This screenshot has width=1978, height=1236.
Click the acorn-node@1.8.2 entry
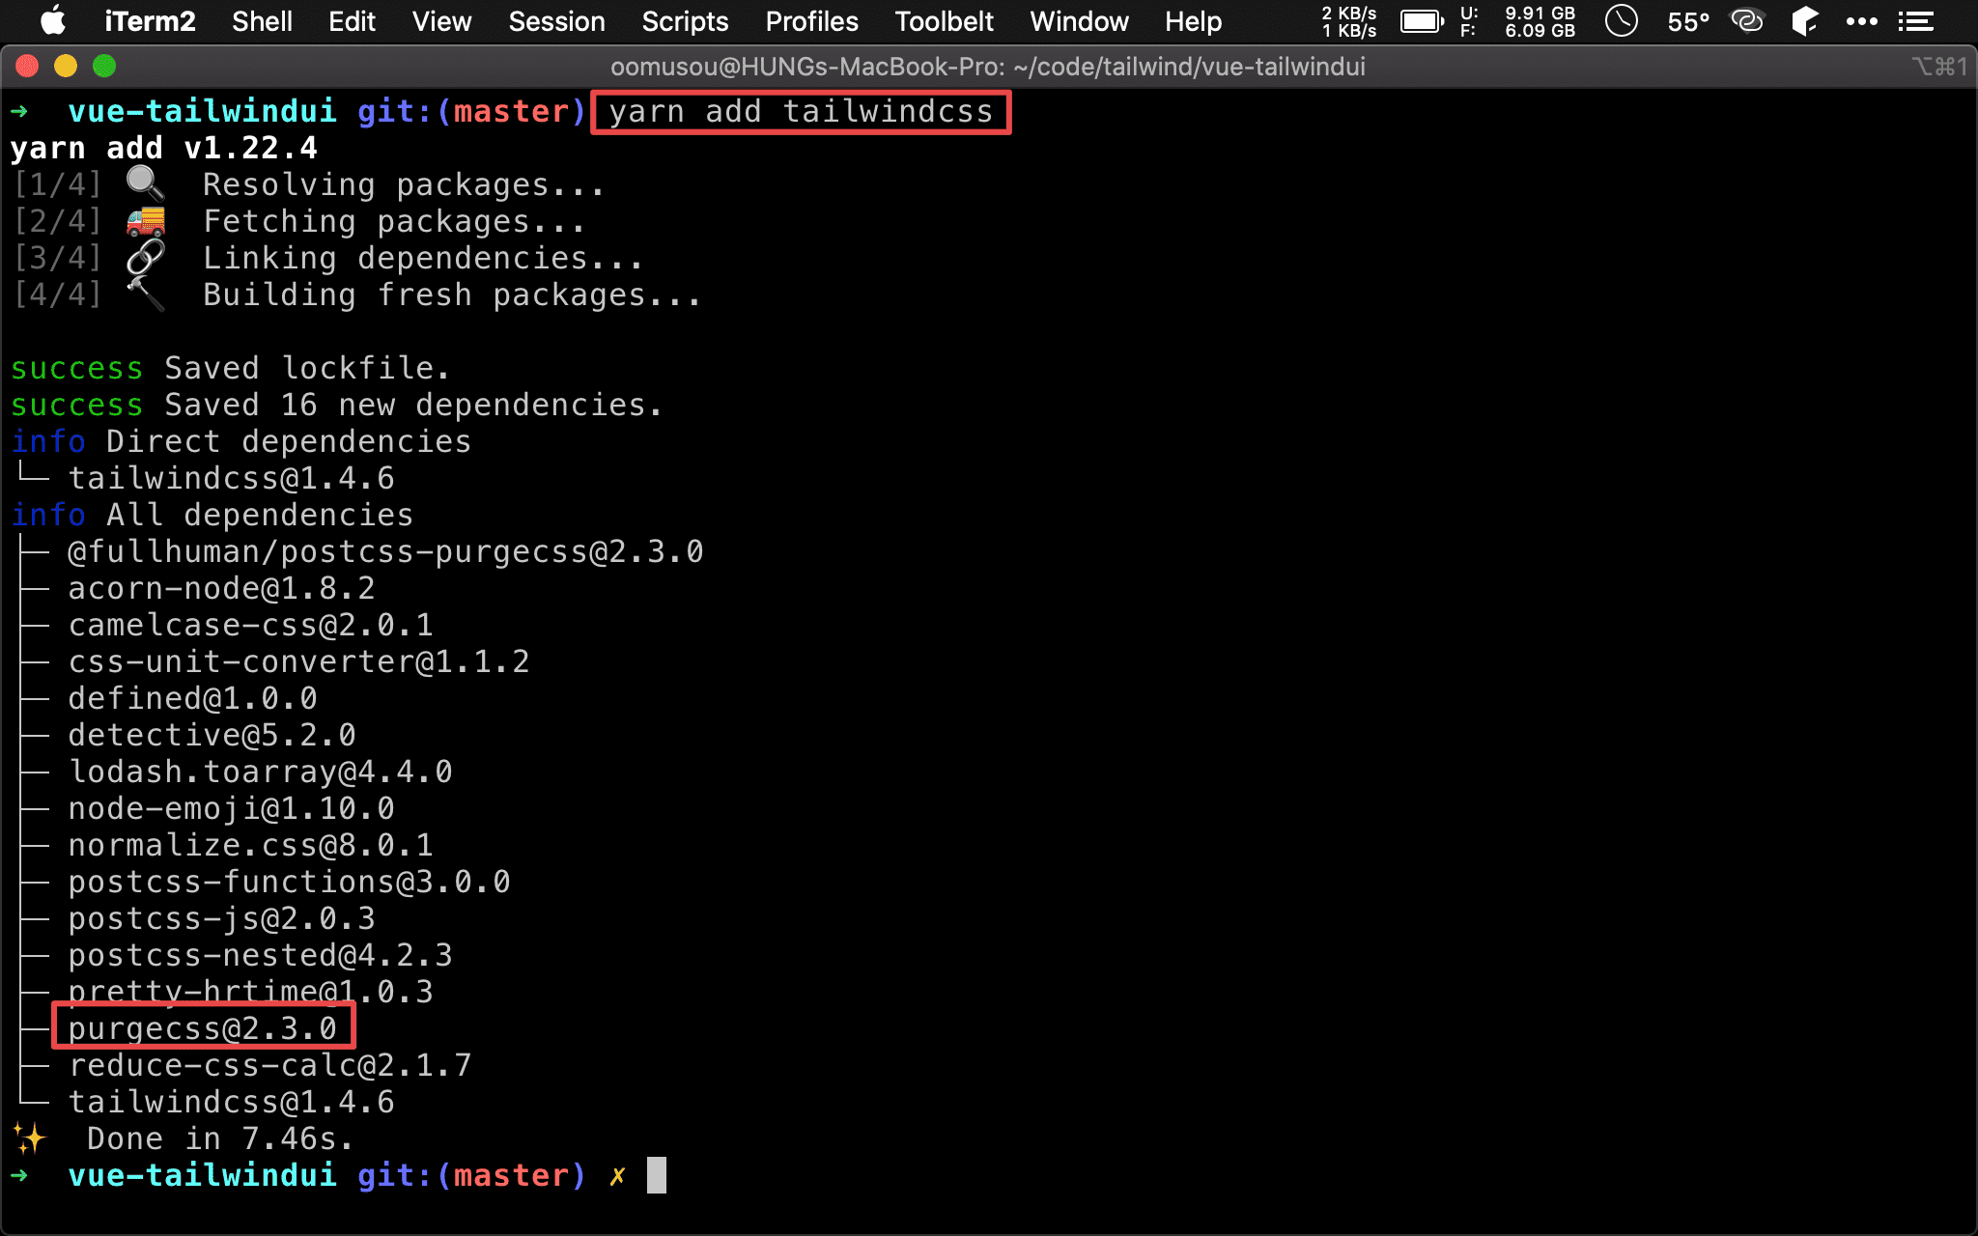(x=221, y=588)
